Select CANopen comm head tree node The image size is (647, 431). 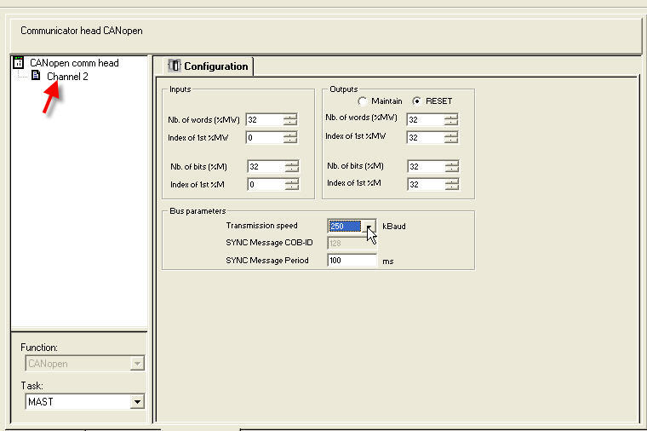(74, 63)
